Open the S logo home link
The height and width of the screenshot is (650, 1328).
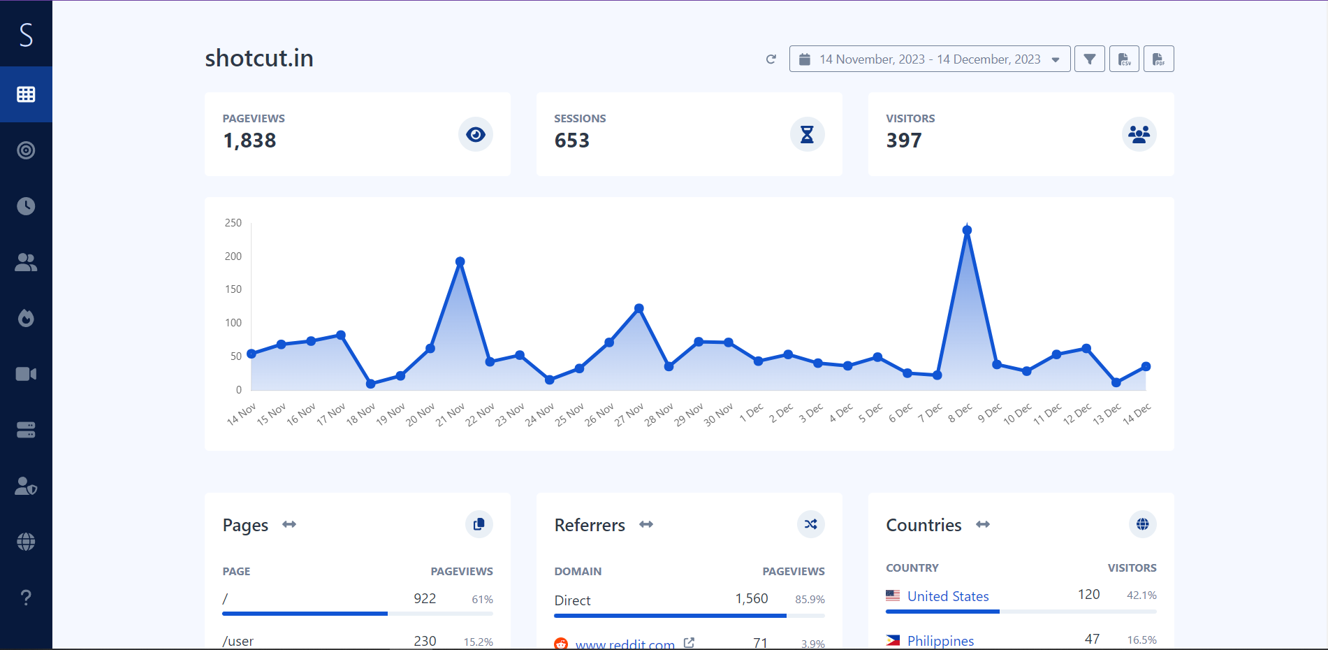[26, 34]
